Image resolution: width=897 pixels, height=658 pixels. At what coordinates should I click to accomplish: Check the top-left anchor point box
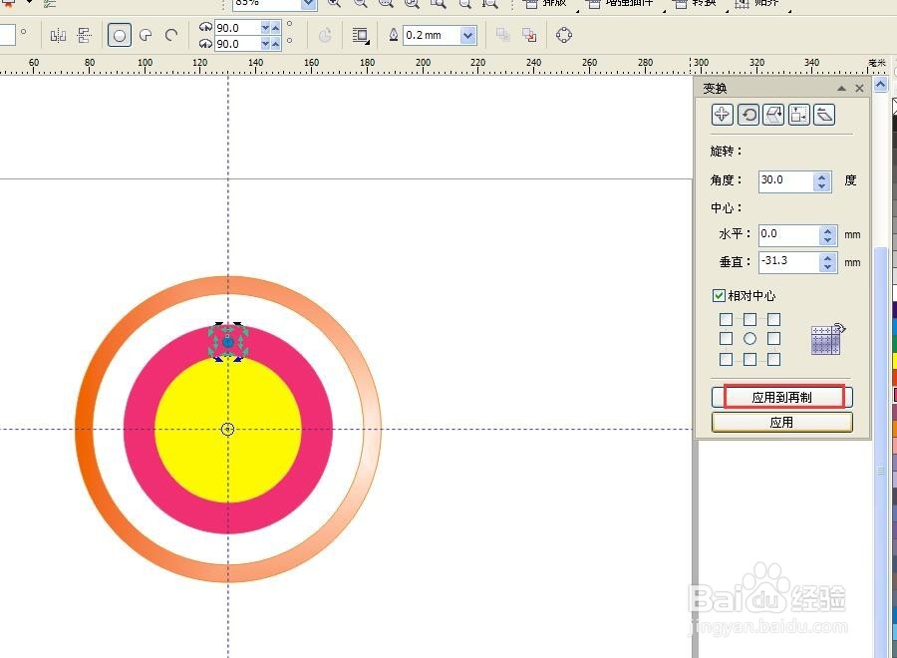(726, 319)
